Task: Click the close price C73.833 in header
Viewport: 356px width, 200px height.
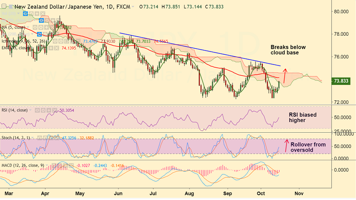Action: point(214,7)
